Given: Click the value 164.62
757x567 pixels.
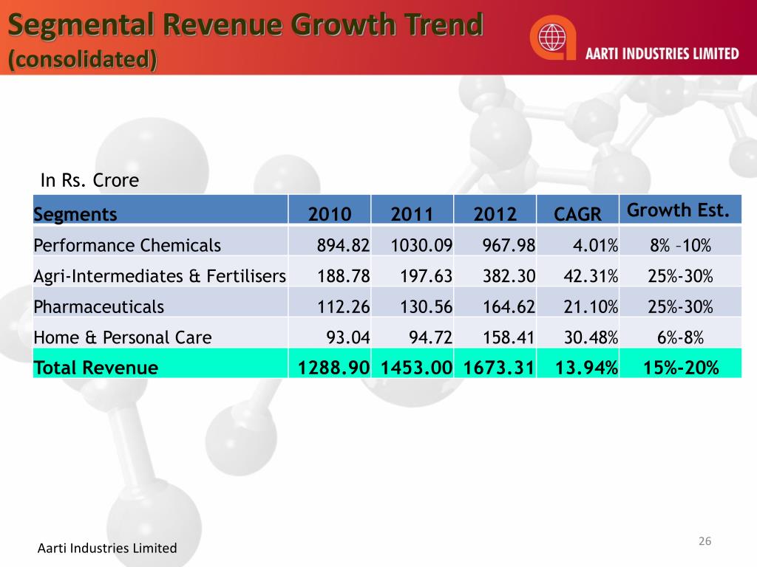Looking at the screenshot, I should pyautogui.click(x=509, y=306).
